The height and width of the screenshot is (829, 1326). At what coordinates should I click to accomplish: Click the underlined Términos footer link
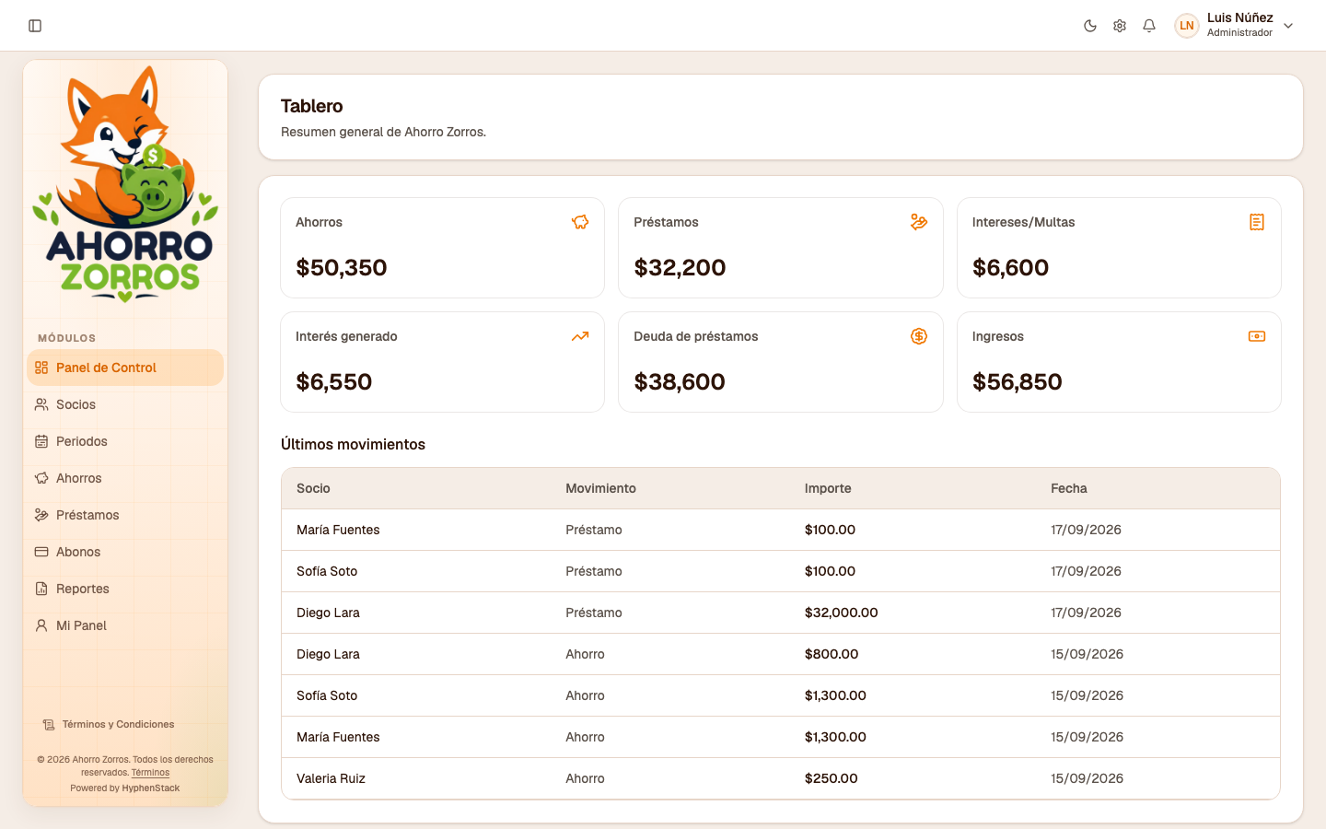pos(150,773)
